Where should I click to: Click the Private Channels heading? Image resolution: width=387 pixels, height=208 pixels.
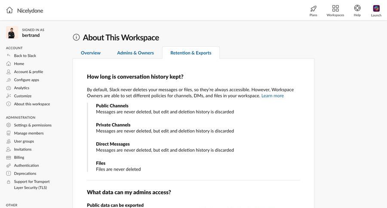click(113, 125)
